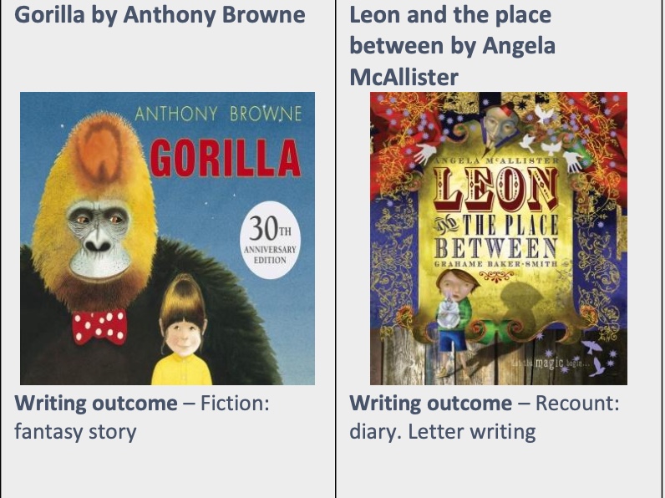Viewport: 665px width, 498px height.
Task: Click the red polka-dot bow tie
Action: pyautogui.click(x=99, y=327)
